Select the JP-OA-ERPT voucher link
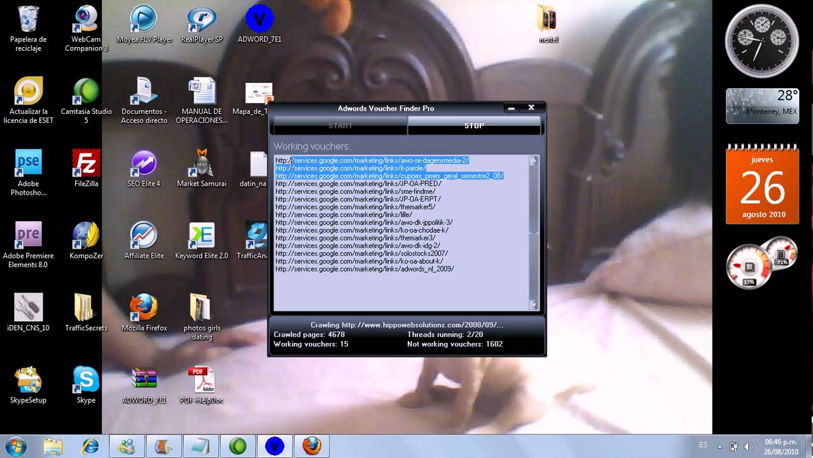The image size is (813, 458). coord(358,199)
